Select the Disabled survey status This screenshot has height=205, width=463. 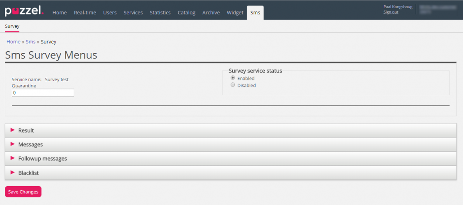233,85
